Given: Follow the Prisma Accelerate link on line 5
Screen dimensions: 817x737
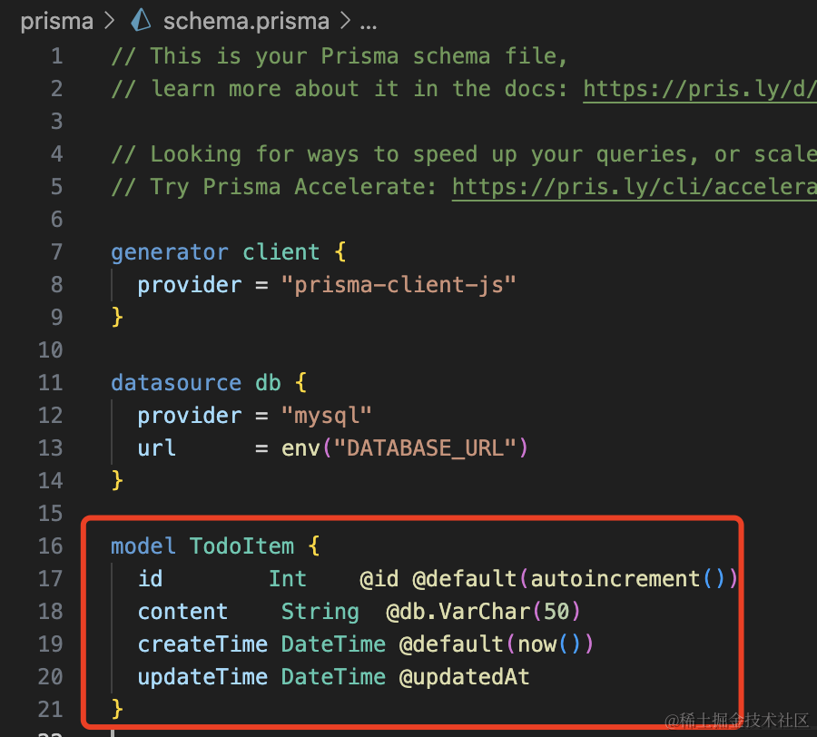Looking at the screenshot, I should click(x=634, y=186).
